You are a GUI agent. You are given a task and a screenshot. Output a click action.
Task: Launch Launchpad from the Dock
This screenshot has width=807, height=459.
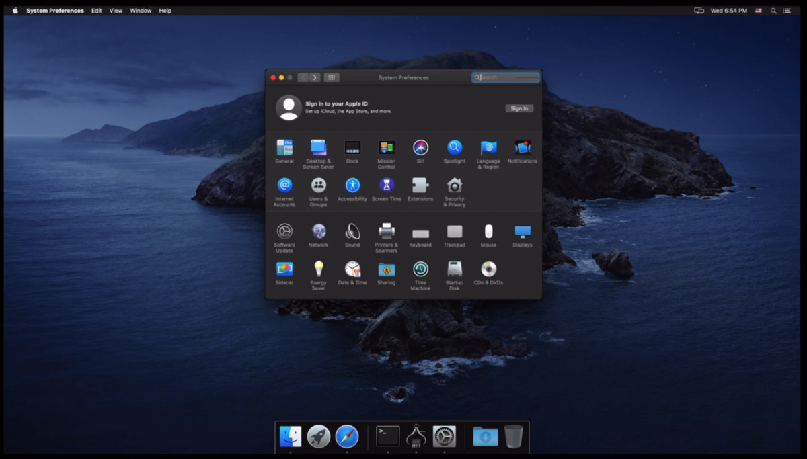click(x=319, y=436)
